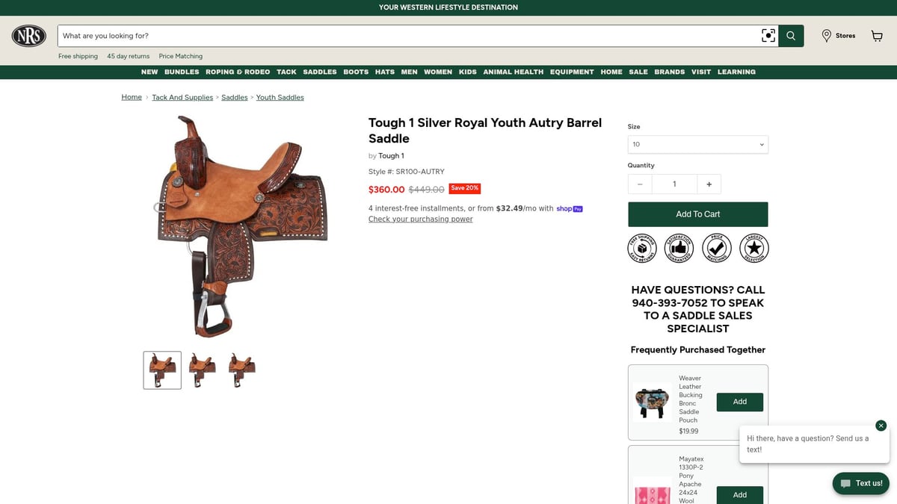The width and height of the screenshot is (897, 504).
Task: Open the SADDLES menu item
Action: click(320, 72)
